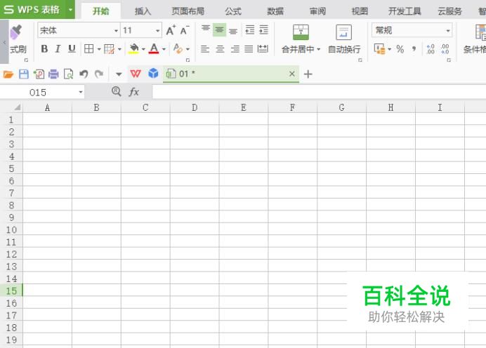
Task: Toggle middle vertical alignment
Action: point(219,29)
